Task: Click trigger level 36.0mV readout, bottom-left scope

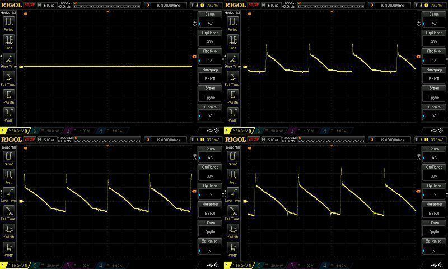Action: tap(207, 140)
